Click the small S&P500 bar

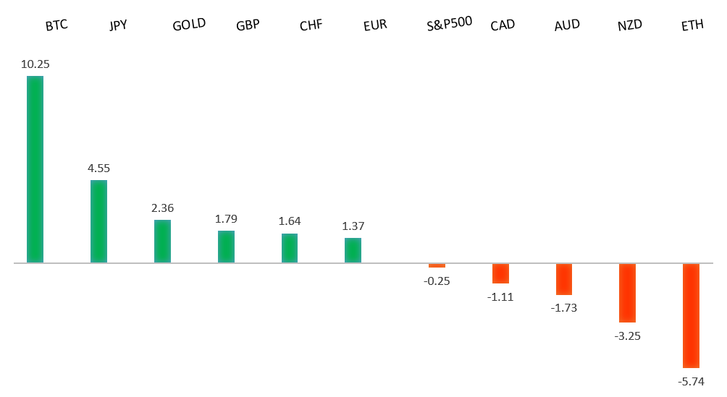pos(437,265)
